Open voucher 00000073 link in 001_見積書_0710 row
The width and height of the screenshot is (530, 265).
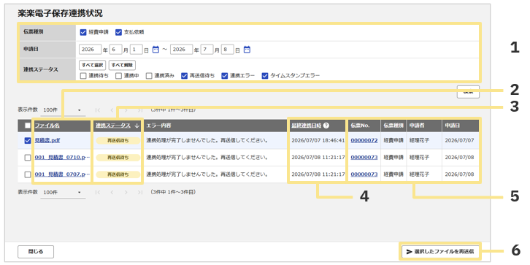point(364,158)
